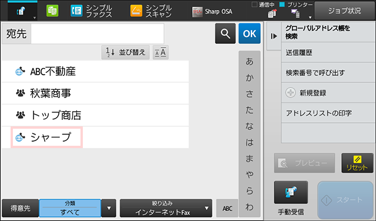The height and width of the screenshot is (221, 376).
Task: Choose 検索番号で呼び出す option
Action: [328, 73]
